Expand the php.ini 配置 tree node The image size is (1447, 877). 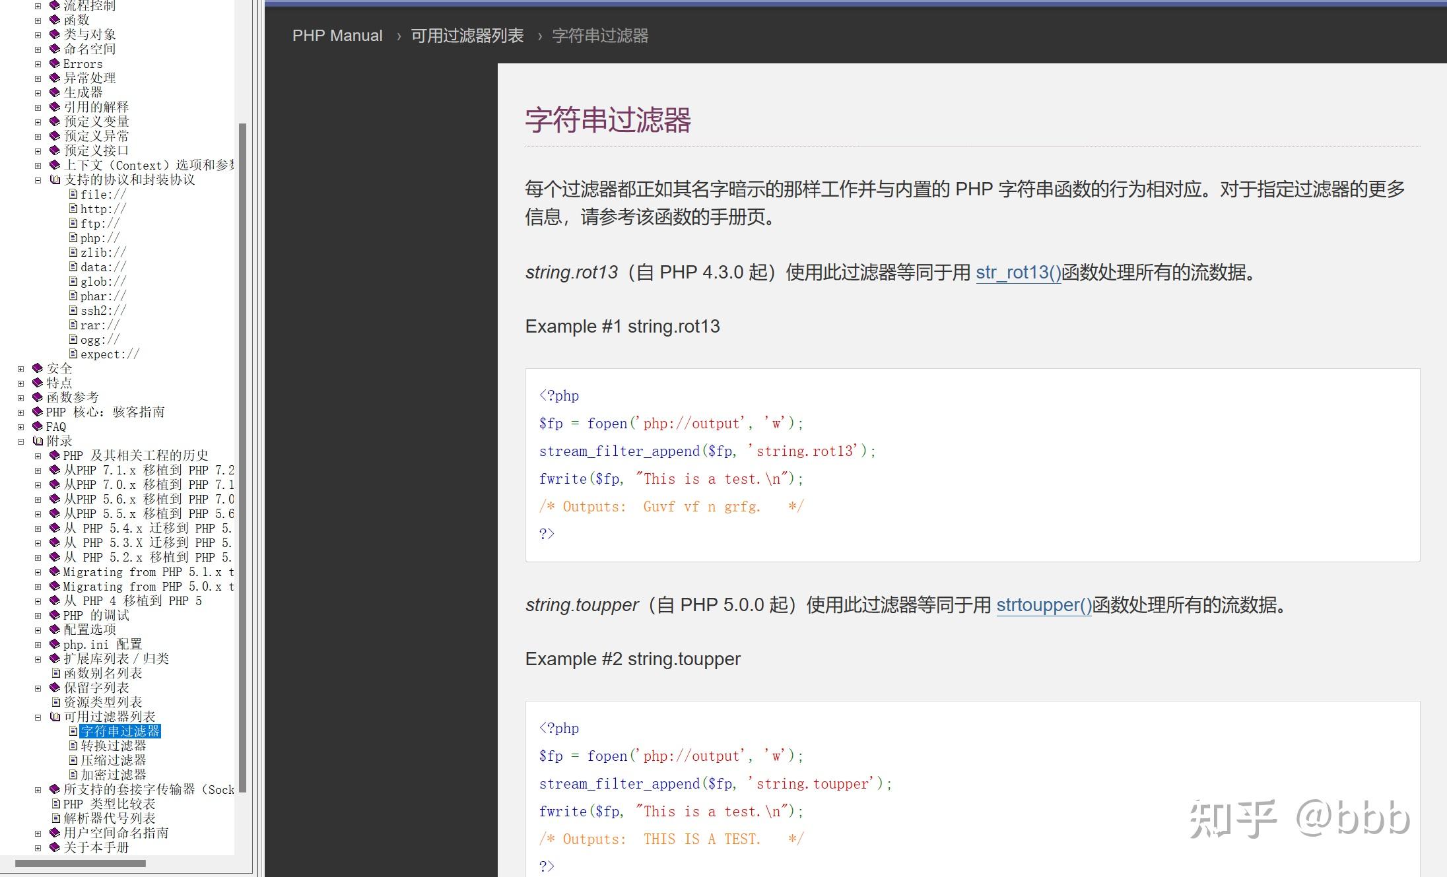coord(38,644)
